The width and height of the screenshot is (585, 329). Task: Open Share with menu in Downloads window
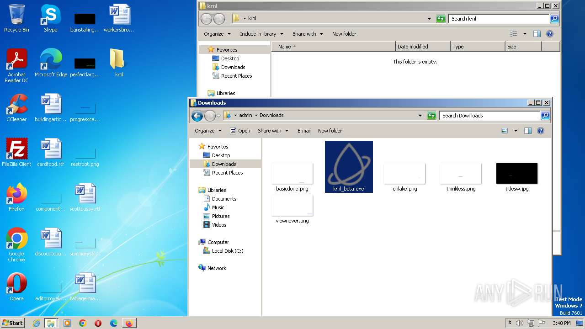click(273, 131)
